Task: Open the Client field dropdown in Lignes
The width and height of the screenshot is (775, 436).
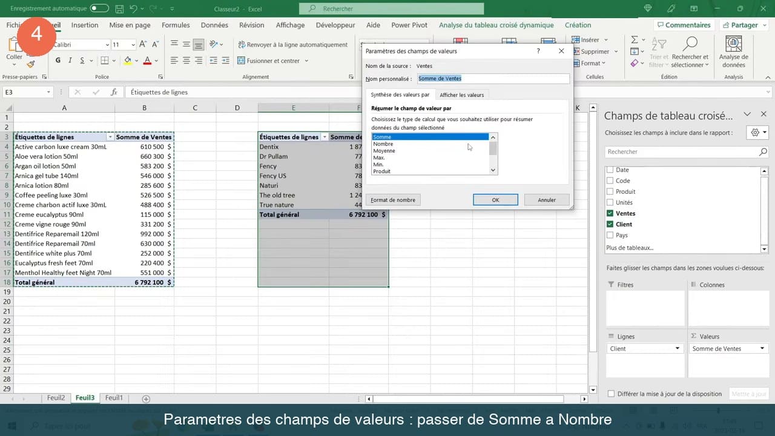Action: click(x=678, y=349)
